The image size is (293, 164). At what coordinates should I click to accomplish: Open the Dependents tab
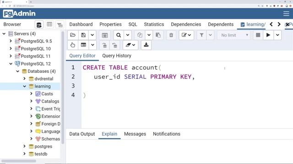point(221,24)
